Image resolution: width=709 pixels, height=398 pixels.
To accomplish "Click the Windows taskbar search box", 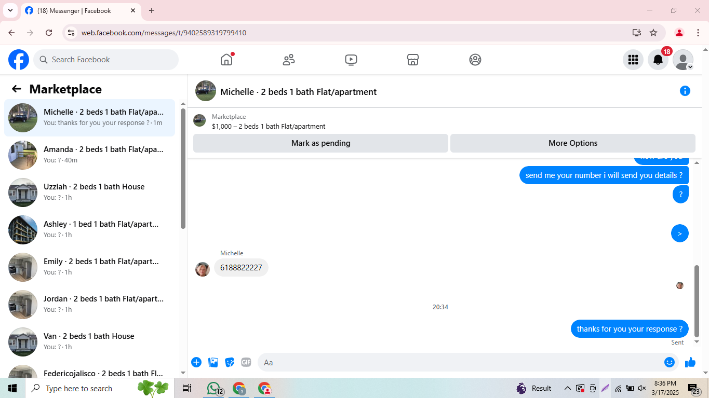I will [99, 388].
